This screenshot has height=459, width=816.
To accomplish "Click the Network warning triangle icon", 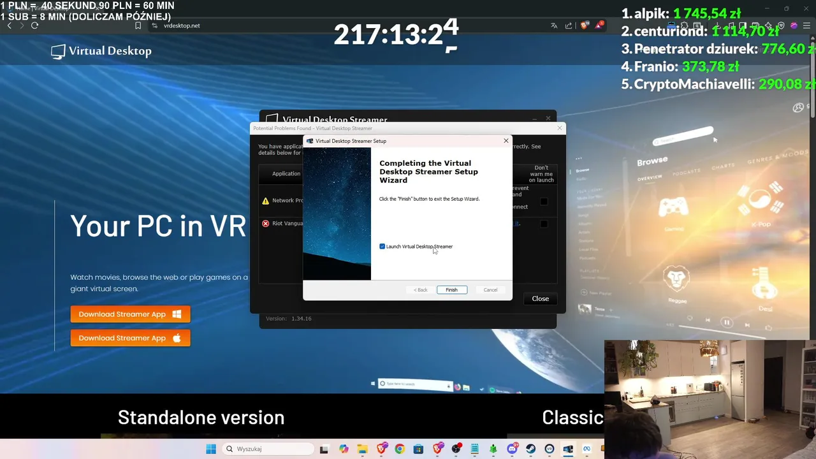I will click(266, 201).
